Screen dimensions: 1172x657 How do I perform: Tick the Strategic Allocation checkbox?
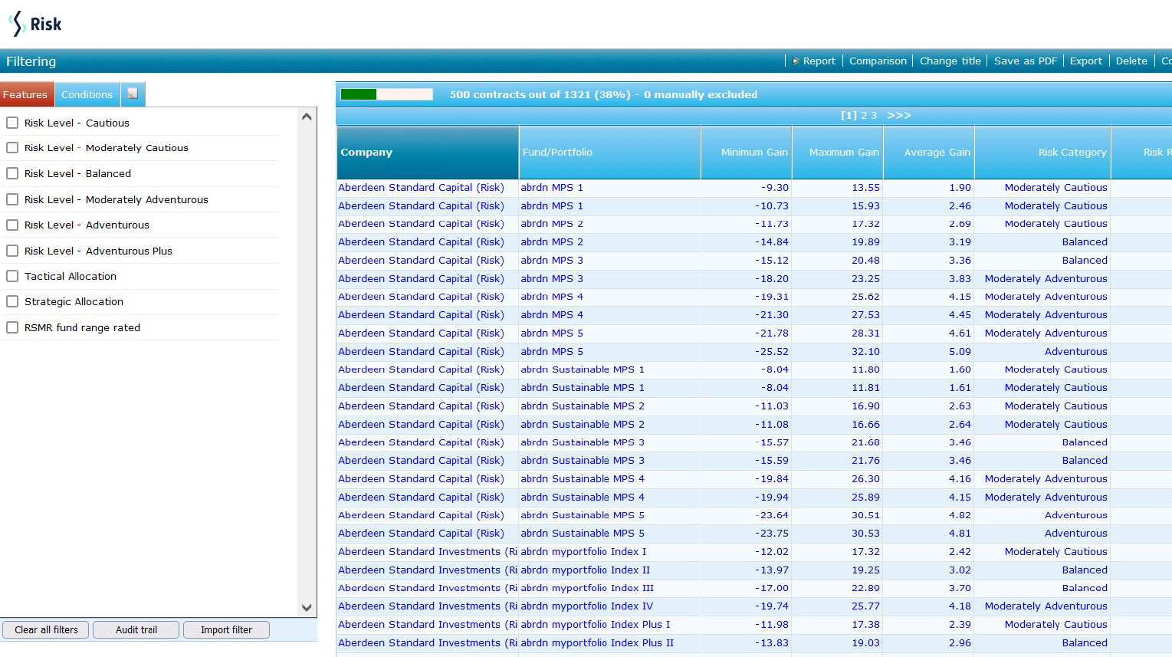tap(12, 301)
